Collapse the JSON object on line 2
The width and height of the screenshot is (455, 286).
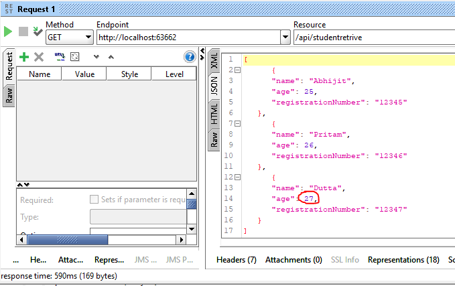click(238, 70)
